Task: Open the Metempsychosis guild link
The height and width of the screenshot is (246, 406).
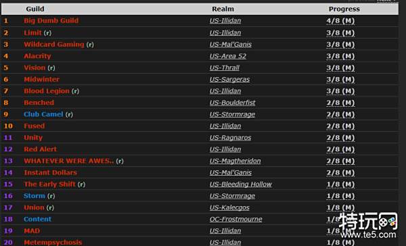Action: (x=53, y=242)
